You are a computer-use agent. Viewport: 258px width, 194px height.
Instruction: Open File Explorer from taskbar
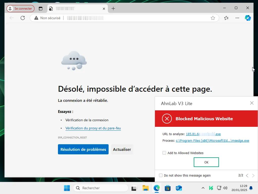tap(145, 188)
